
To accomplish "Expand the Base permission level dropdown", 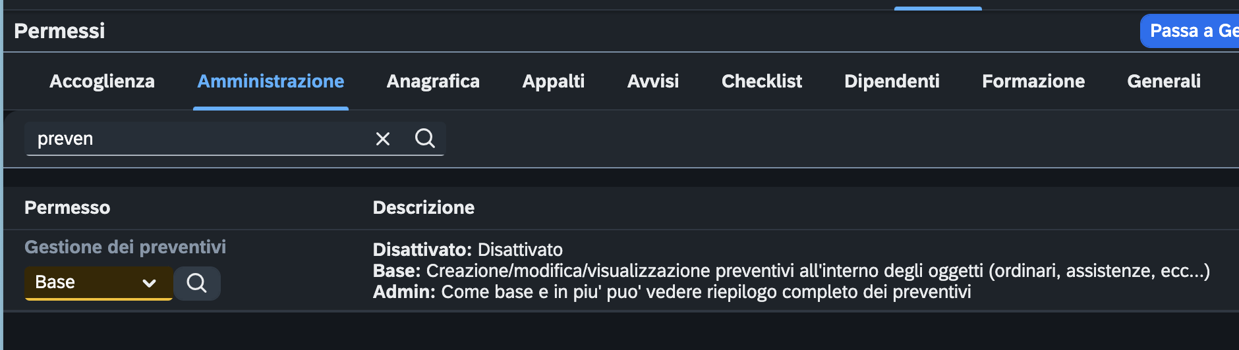I will [x=98, y=283].
